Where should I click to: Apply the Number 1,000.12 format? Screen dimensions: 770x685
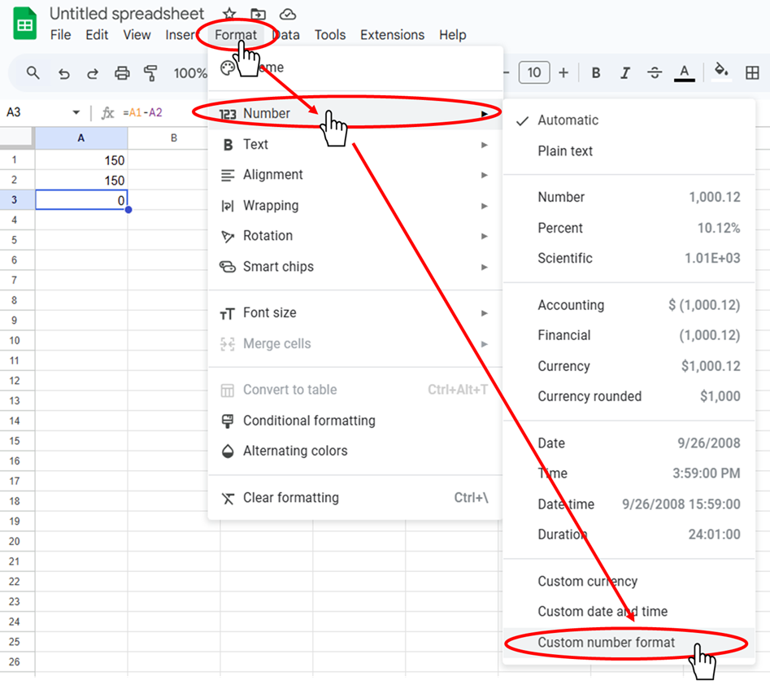click(x=629, y=197)
